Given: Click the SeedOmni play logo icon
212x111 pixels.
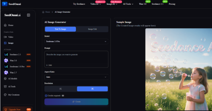Looking at the screenshot, I should point(5,4).
